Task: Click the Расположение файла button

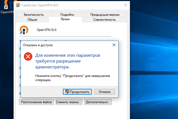Action: [x=36, y=102]
